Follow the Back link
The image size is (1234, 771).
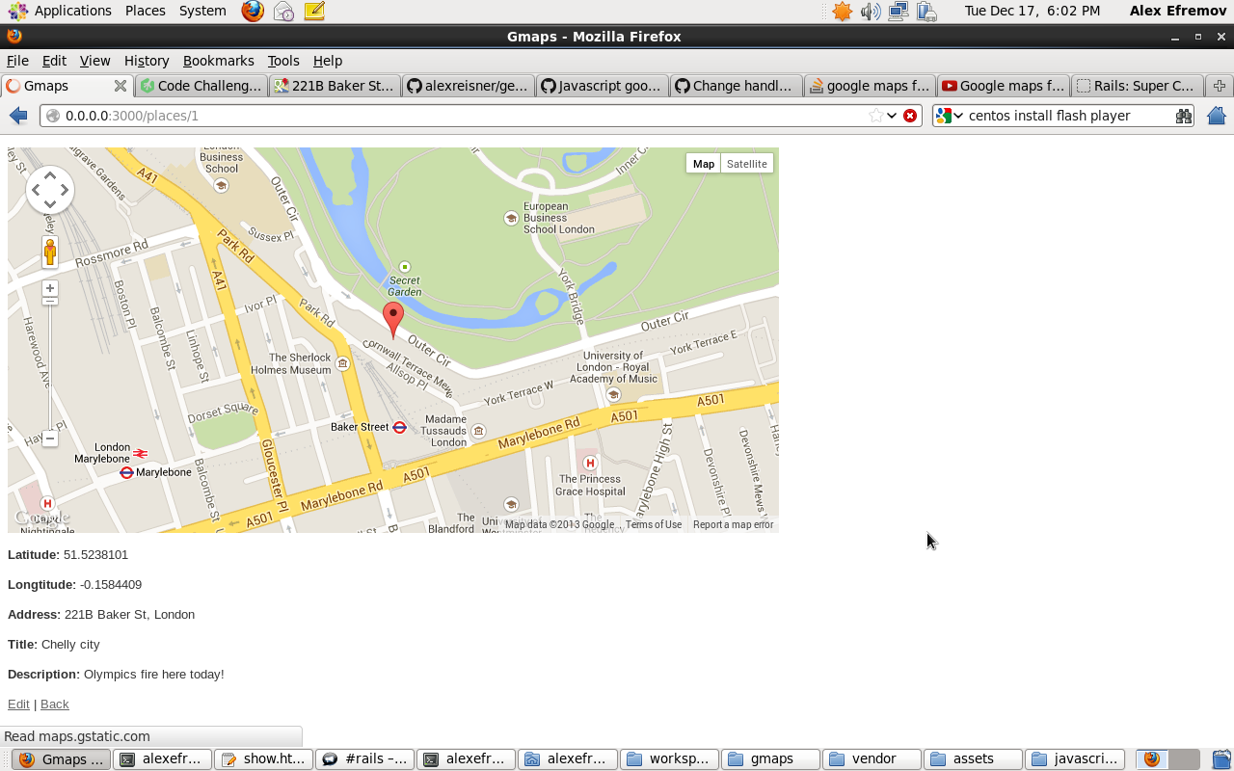tap(55, 705)
